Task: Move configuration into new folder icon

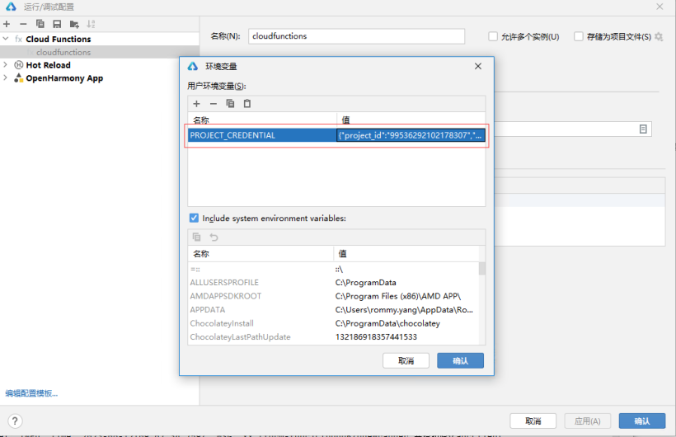Action: click(74, 24)
